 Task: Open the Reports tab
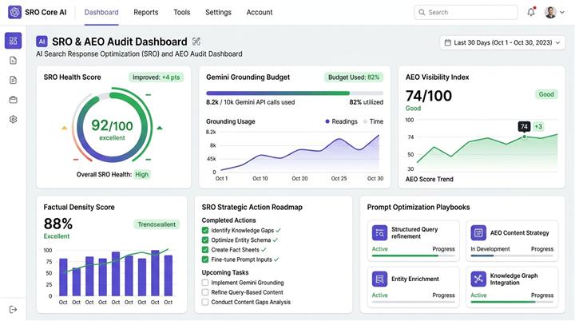pos(146,12)
